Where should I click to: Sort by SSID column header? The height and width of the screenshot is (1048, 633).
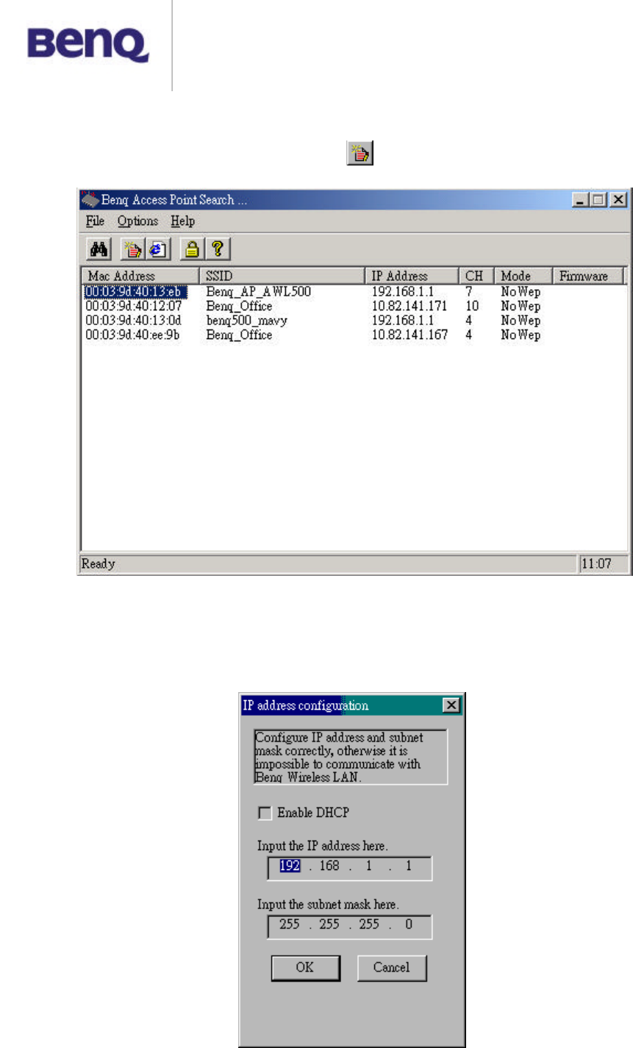click(283, 276)
